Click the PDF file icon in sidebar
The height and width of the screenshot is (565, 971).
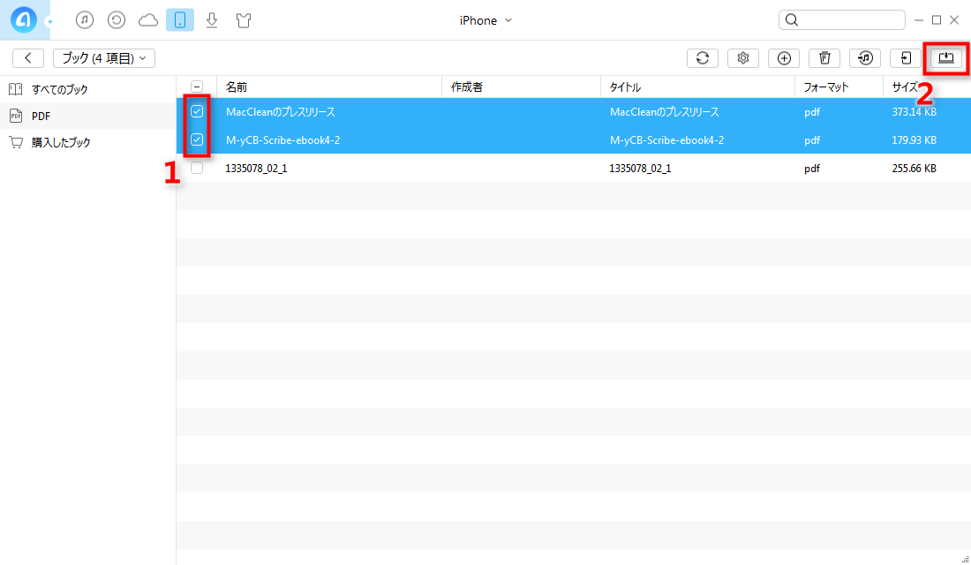(x=16, y=116)
